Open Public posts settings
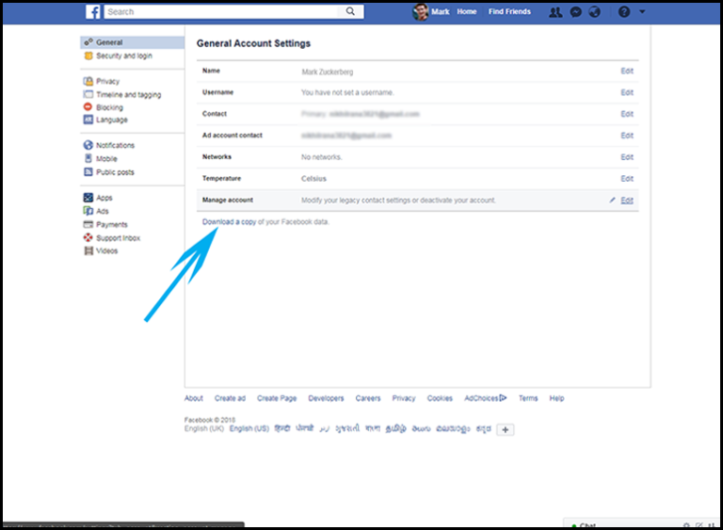The image size is (723, 530). click(x=115, y=172)
